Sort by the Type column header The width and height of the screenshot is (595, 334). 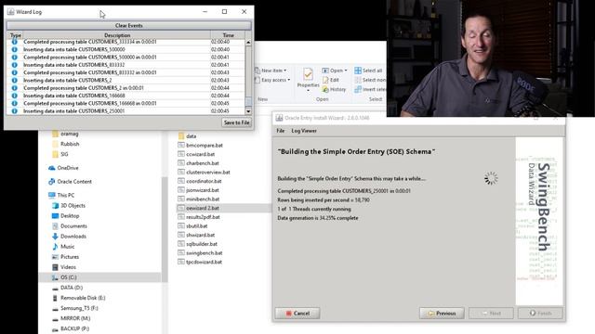pos(15,35)
